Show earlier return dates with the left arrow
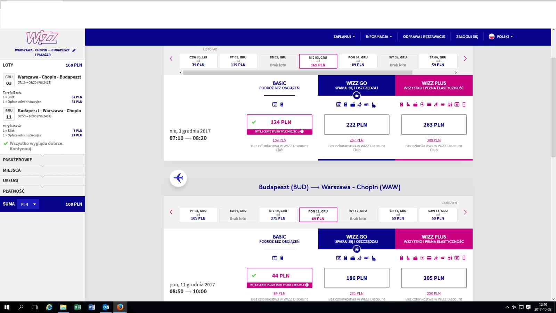Screen dimensions: 556x313 pos(171,212)
